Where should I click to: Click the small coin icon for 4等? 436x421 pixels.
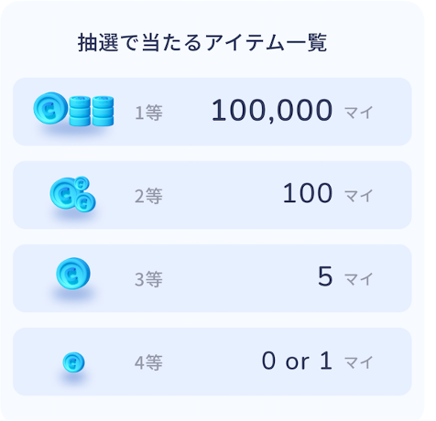(73, 362)
